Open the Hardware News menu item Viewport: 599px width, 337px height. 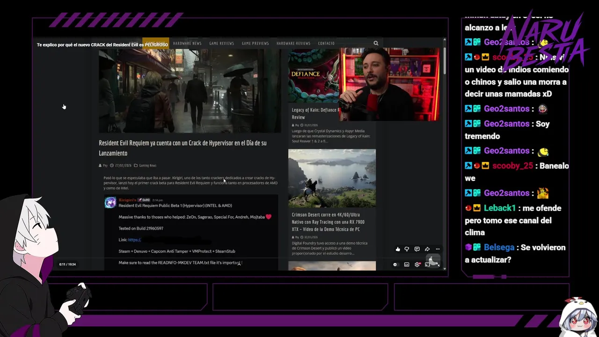pos(187,43)
